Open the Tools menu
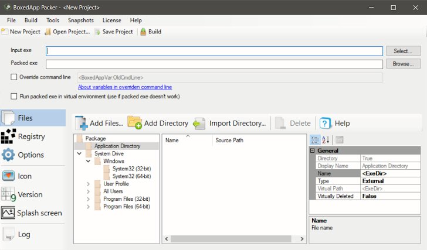 (53, 20)
